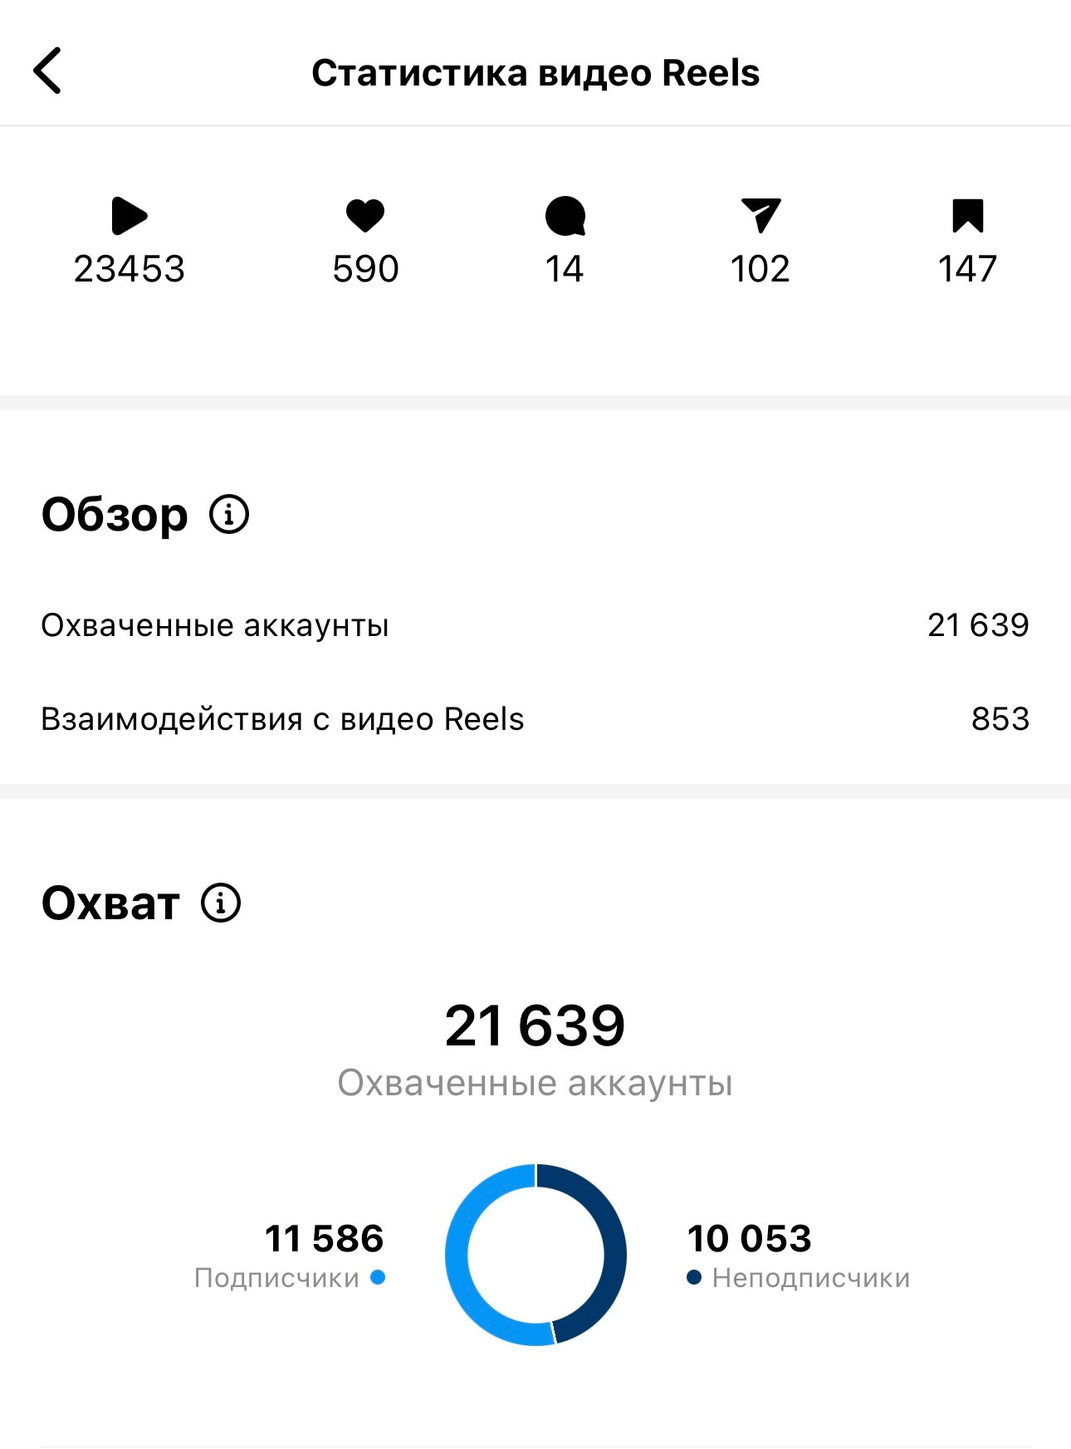Click the dark blue Неподписчики legend dot
The height and width of the screenshot is (1449, 1071).
click(x=694, y=1277)
